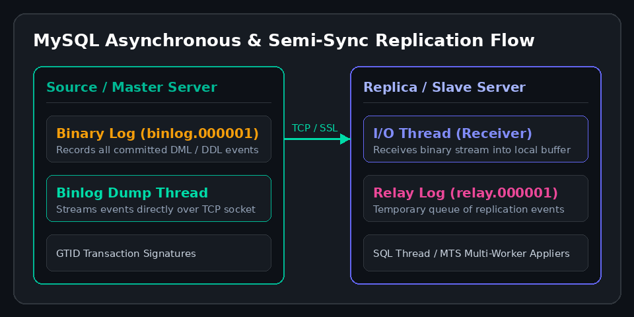
Task: Click text Streams events directly over TCP socket
Action: 156,209
